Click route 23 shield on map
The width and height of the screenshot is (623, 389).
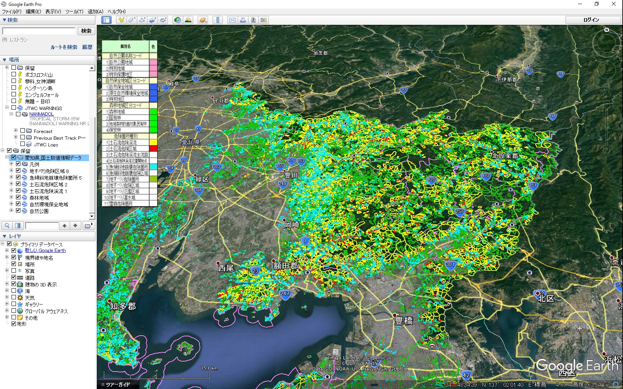(x=255, y=271)
